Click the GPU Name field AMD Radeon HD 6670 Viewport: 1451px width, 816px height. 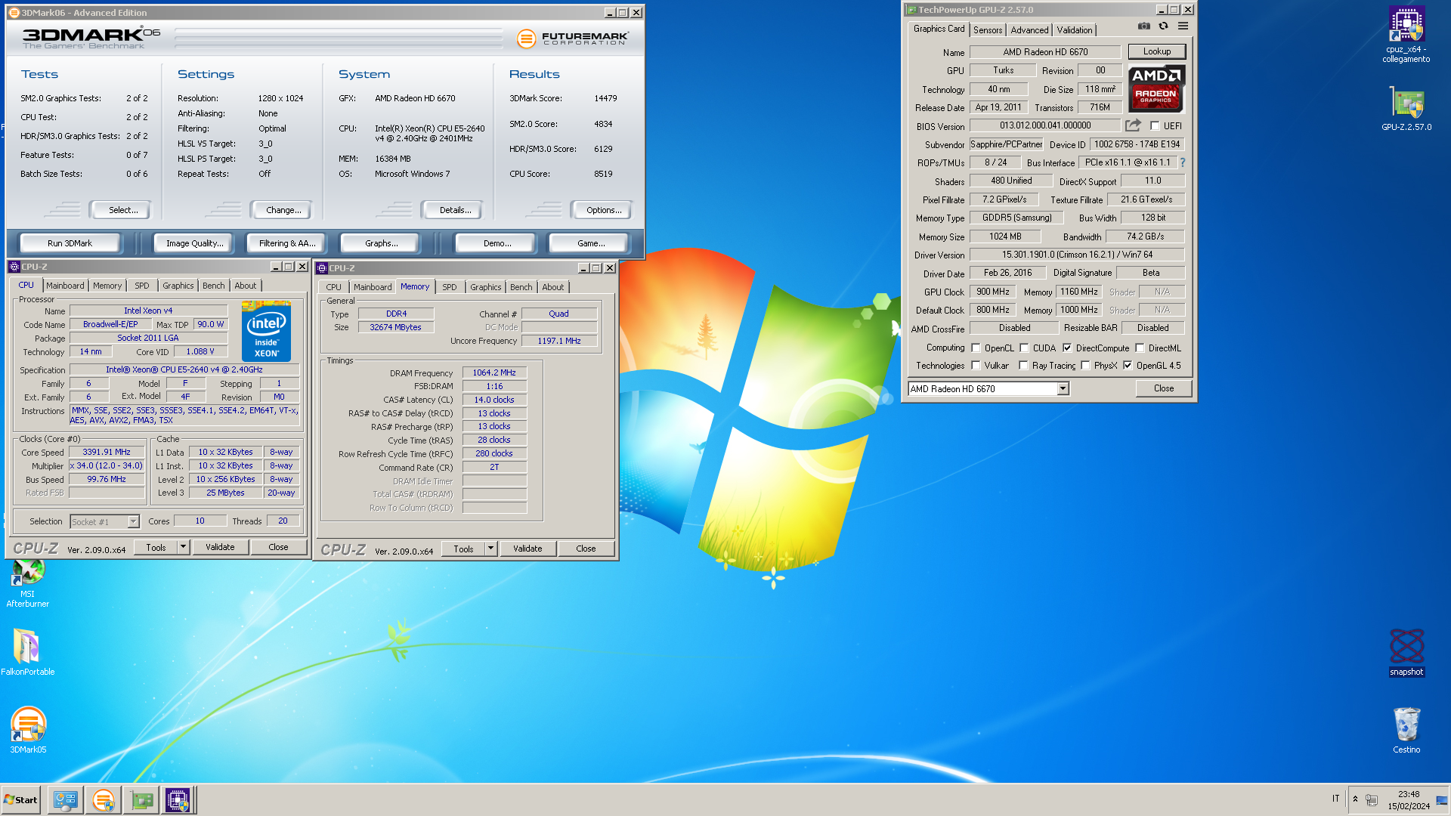(x=1045, y=52)
